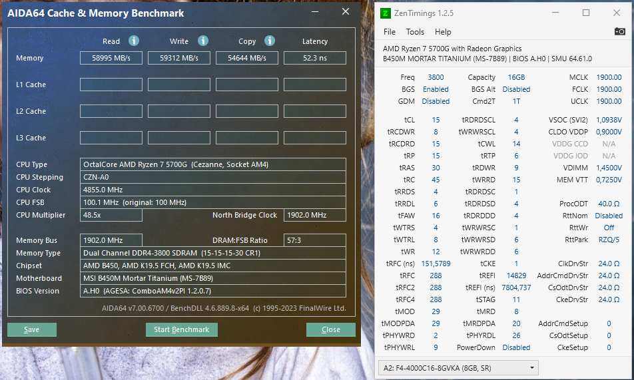This screenshot has height=380, width=634.
Task: Click the Memory Bus 1902.0 MHz value
Action: [111, 240]
